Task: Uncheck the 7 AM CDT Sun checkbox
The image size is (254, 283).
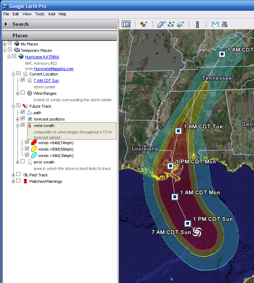Action: click(x=23, y=79)
